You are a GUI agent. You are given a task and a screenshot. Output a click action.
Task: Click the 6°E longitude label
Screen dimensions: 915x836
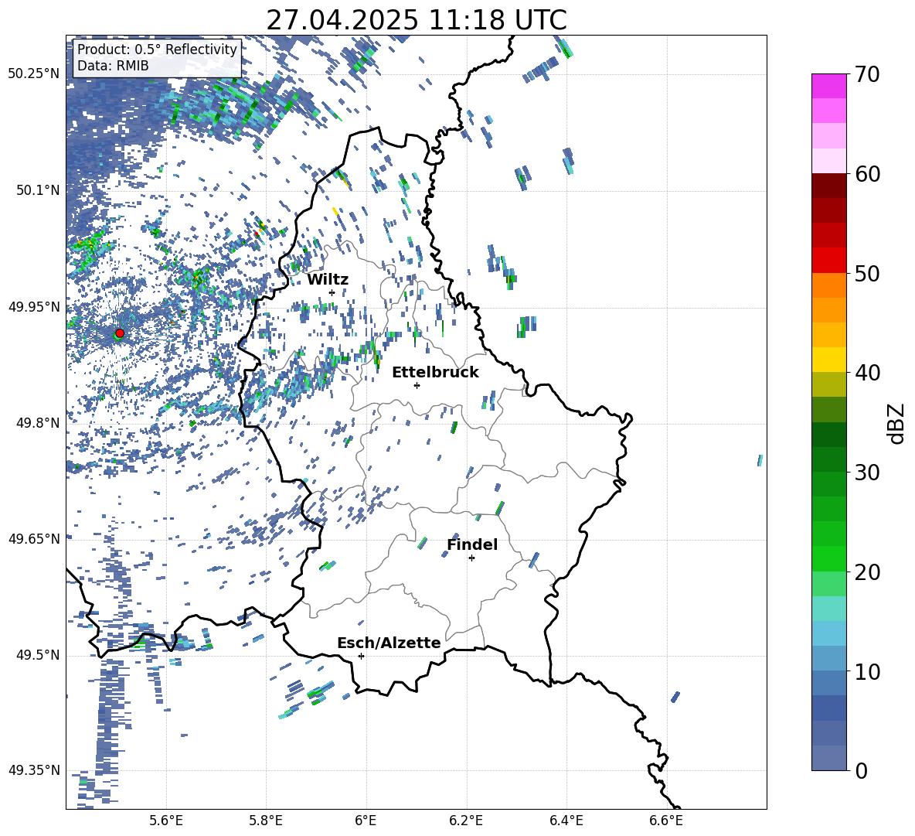click(x=366, y=821)
